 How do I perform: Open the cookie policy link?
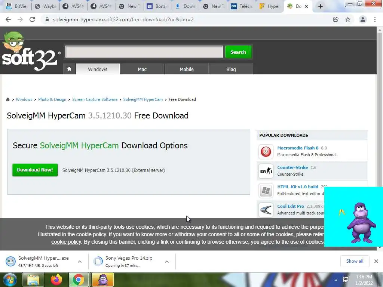66,242
